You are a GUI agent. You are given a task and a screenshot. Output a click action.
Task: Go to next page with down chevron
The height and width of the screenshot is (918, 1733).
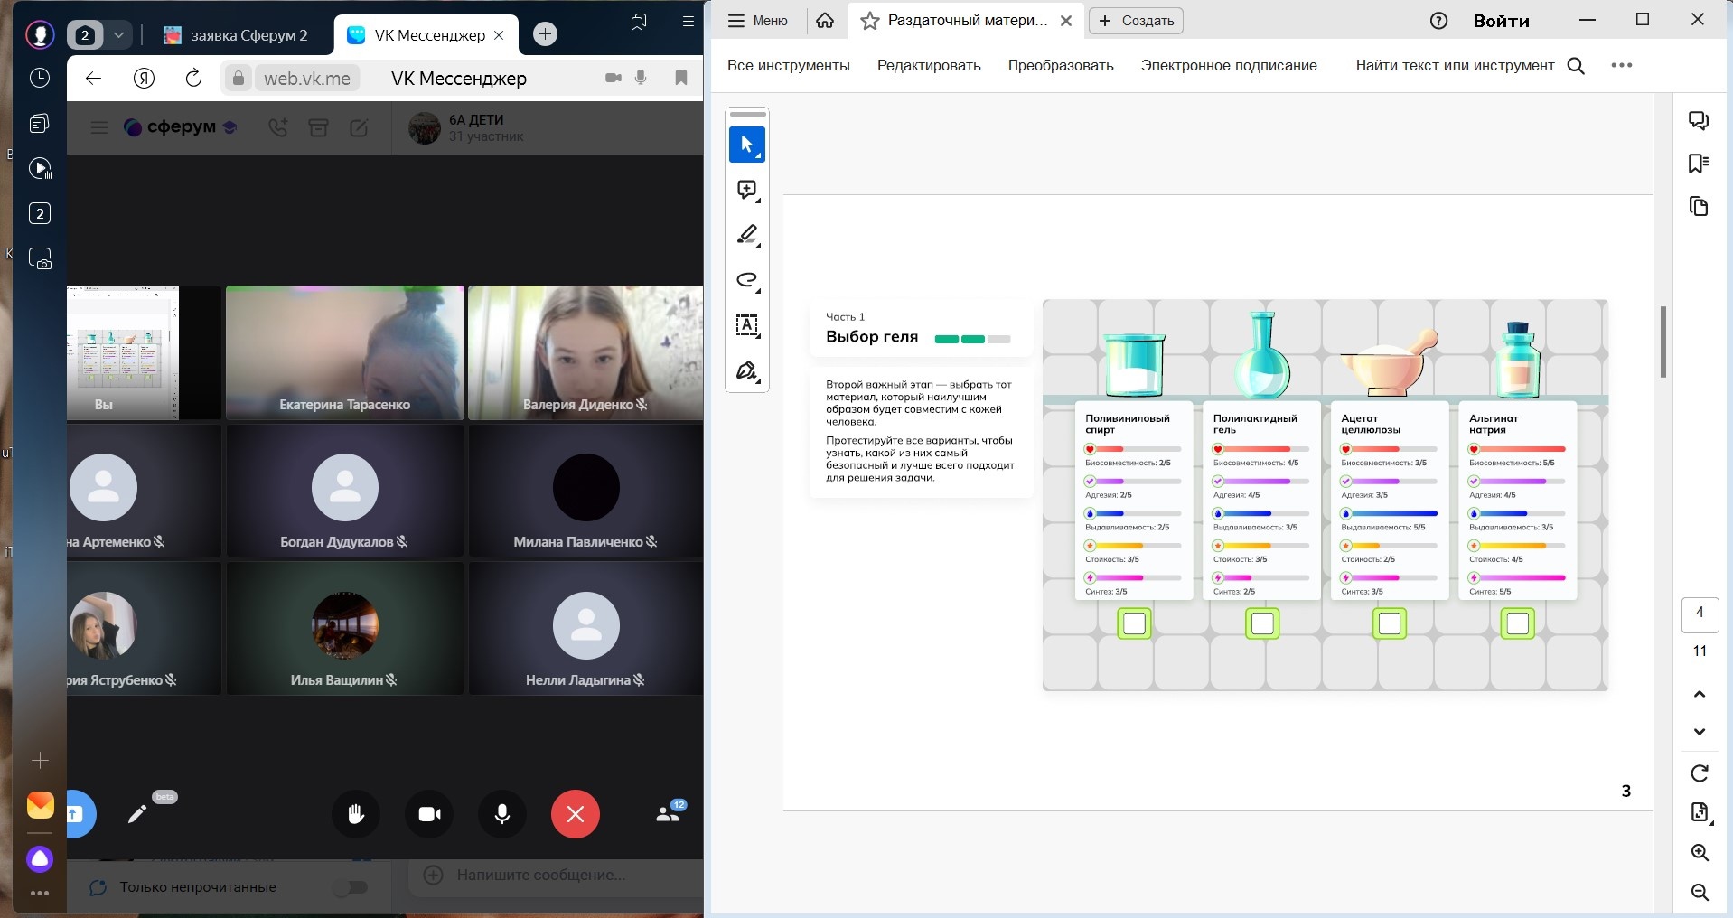pyautogui.click(x=1700, y=732)
